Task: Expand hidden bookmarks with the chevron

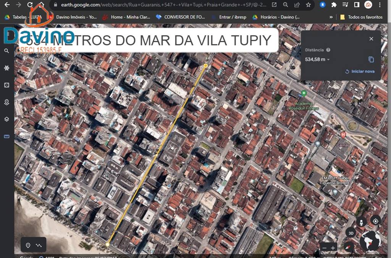Action: coord(331,17)
